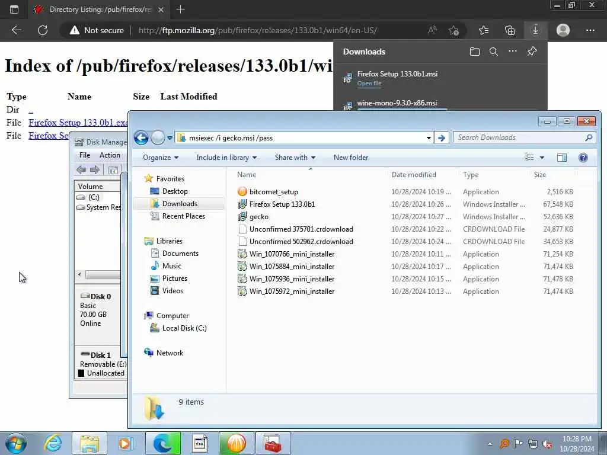Viewport: 607px width, 455px height.
Task: Open Edge Collections icon
Action: [x=510, y=30]
